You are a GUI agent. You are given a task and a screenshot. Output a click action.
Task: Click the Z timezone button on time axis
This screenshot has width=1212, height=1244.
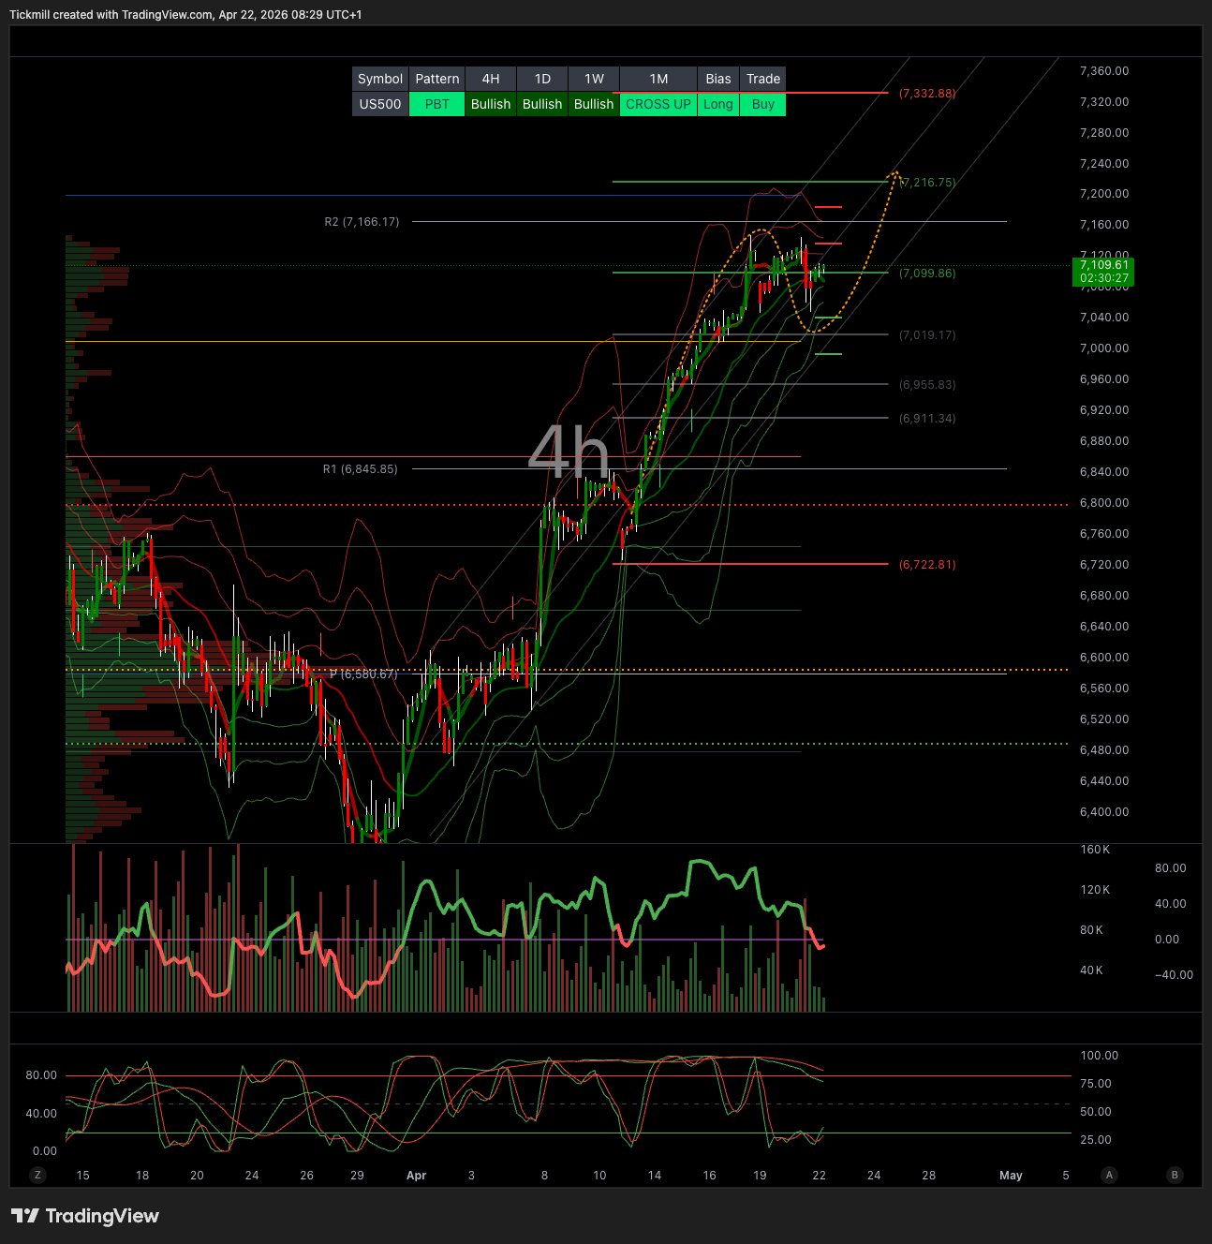point(37,1175)
